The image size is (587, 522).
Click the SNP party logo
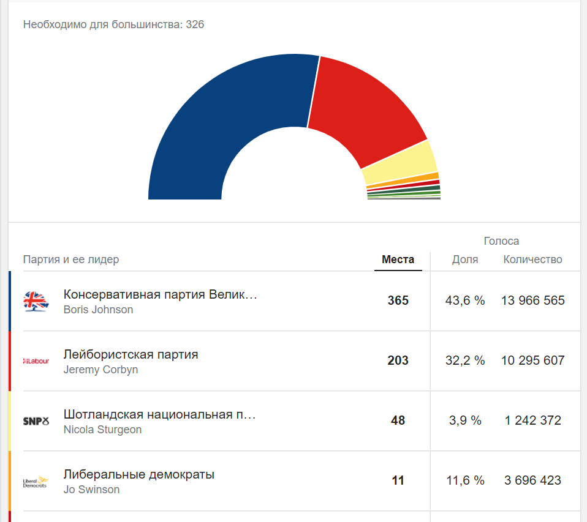point(36,421)
